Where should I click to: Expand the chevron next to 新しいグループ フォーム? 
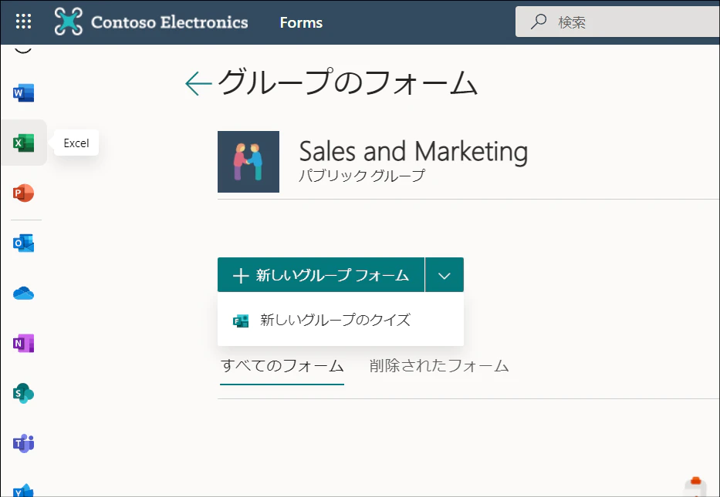[444, 275]
